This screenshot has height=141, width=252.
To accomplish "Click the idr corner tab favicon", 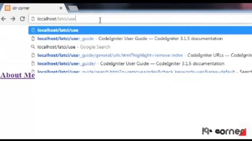I will (7, 8).
